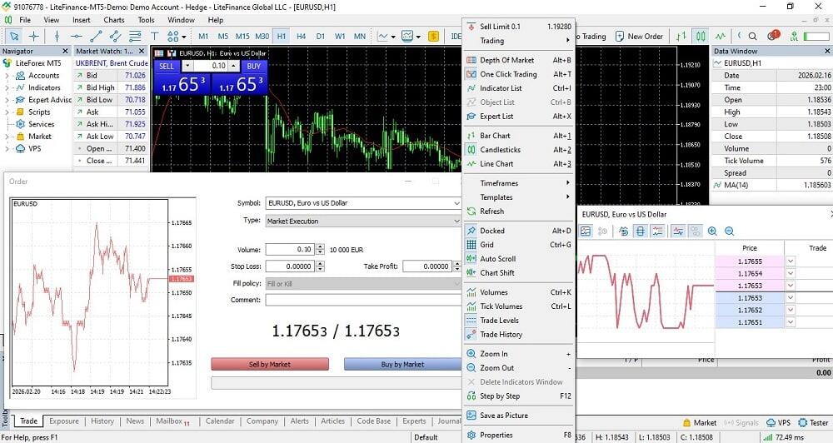833x443 pixels.
Task: Expand Indicators in Navigator
Action: (7, 87)
